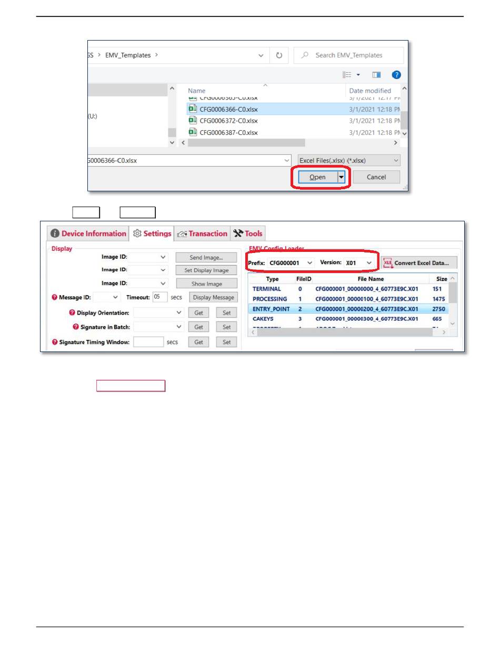Sort by the Date modified column header
This screenshot has width=500, height=664.
click(370, 91)
